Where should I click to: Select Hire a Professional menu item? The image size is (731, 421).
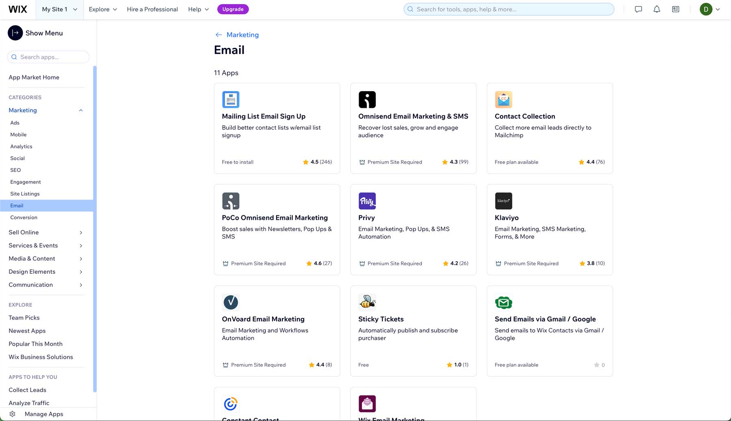click(x=152, y=9)
